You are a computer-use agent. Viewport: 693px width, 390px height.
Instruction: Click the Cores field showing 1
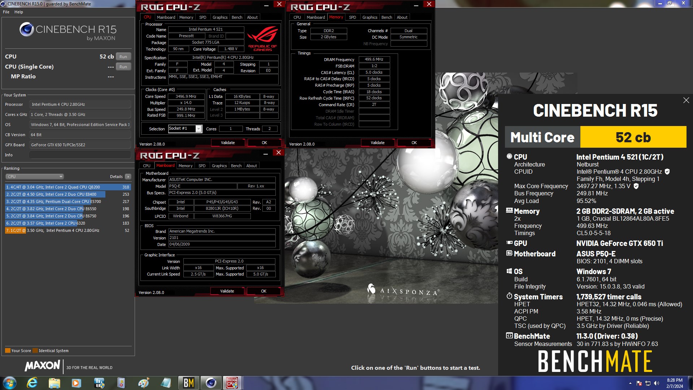(231, 129)
